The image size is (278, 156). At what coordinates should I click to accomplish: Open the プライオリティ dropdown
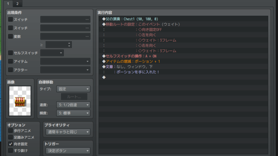(68, 132)
